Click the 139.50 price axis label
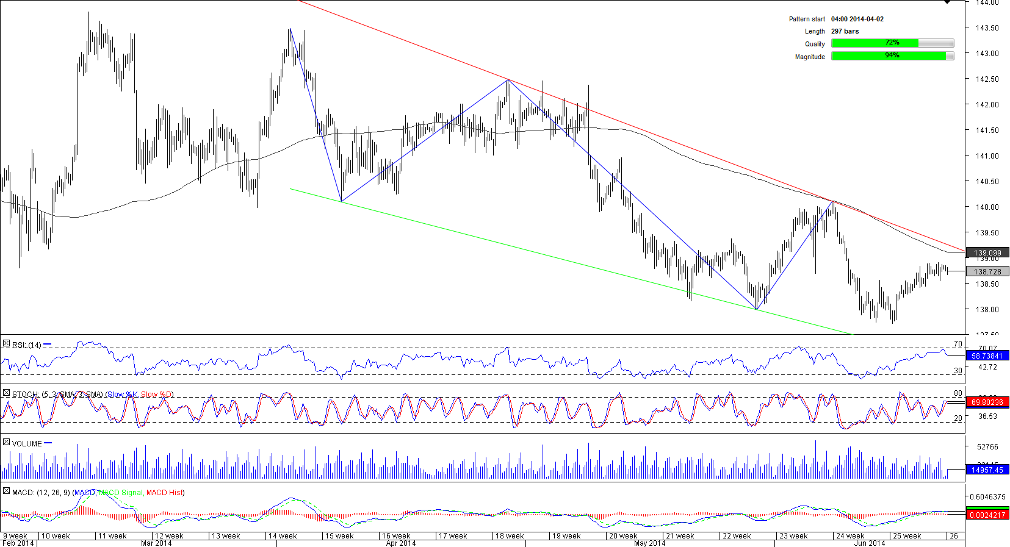Screen dimensions: 1010x547 987,233
